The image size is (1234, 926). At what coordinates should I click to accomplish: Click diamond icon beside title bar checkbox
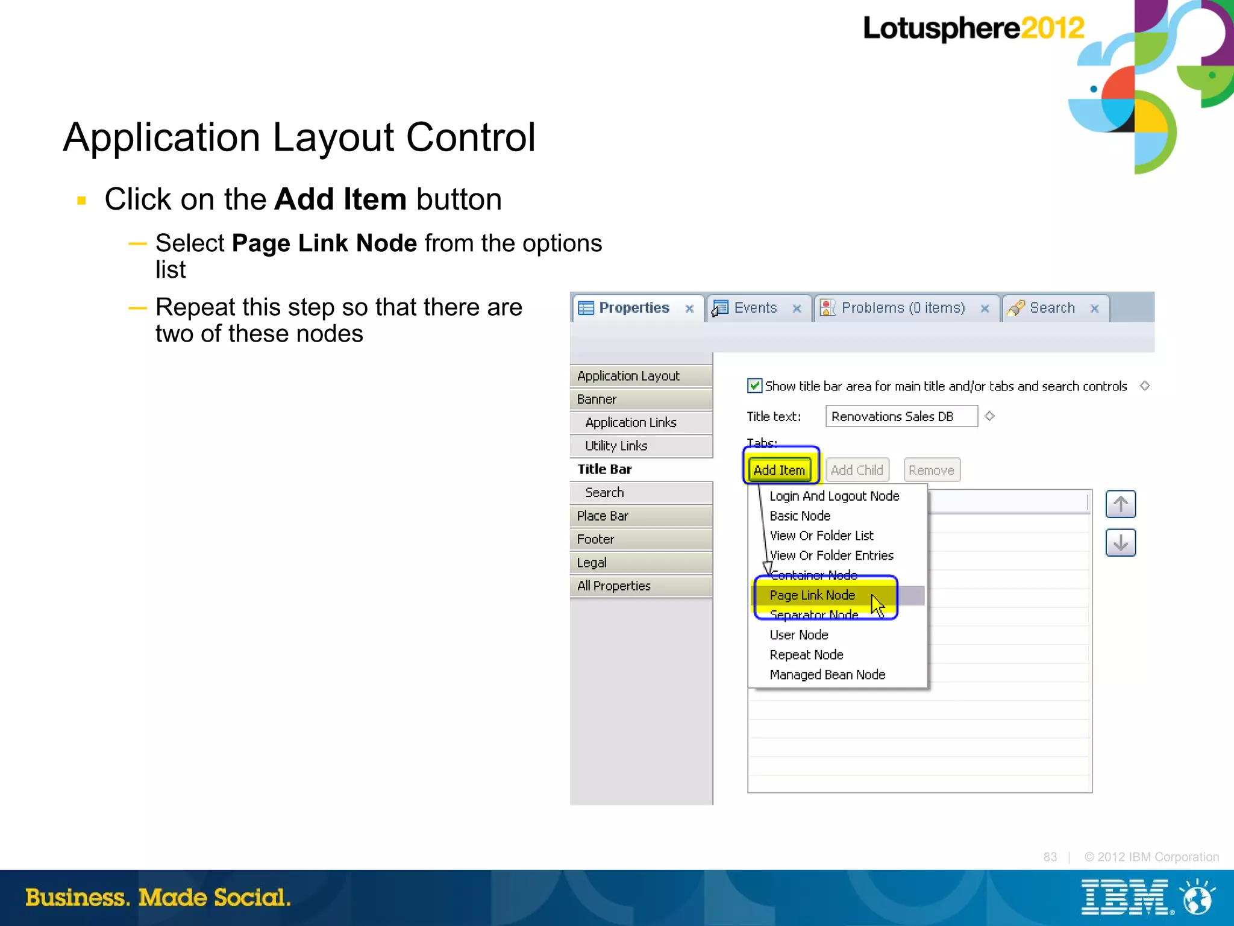pyautogui.click(x=1145, y=386)
